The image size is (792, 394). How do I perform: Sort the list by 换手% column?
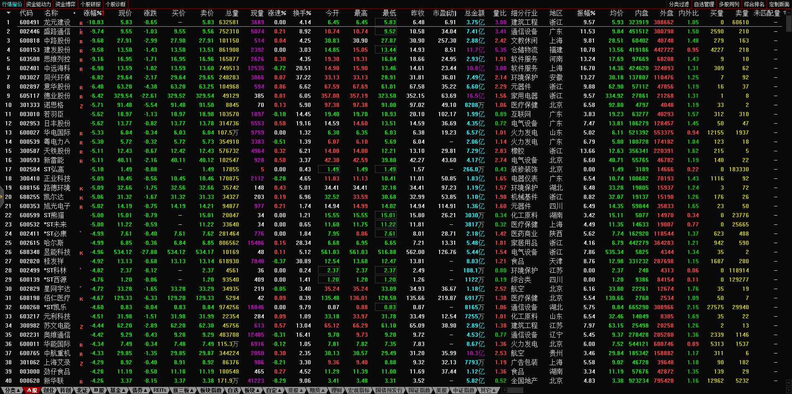point(301,13)
